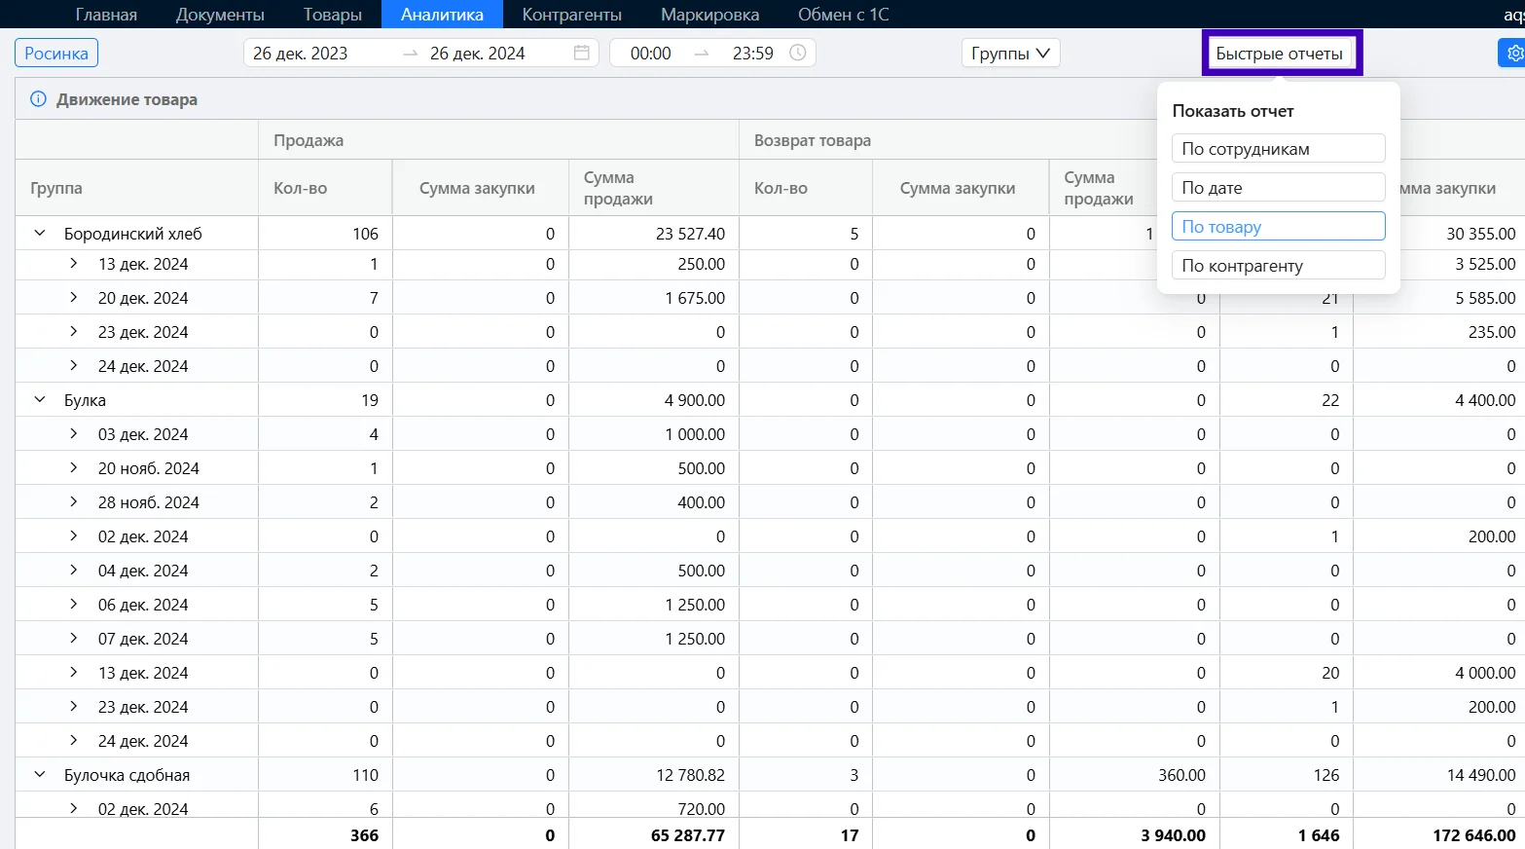This screenshot has height=849, width=1525.
Task: Show report По контрагенту
Action: point(1278,265)
